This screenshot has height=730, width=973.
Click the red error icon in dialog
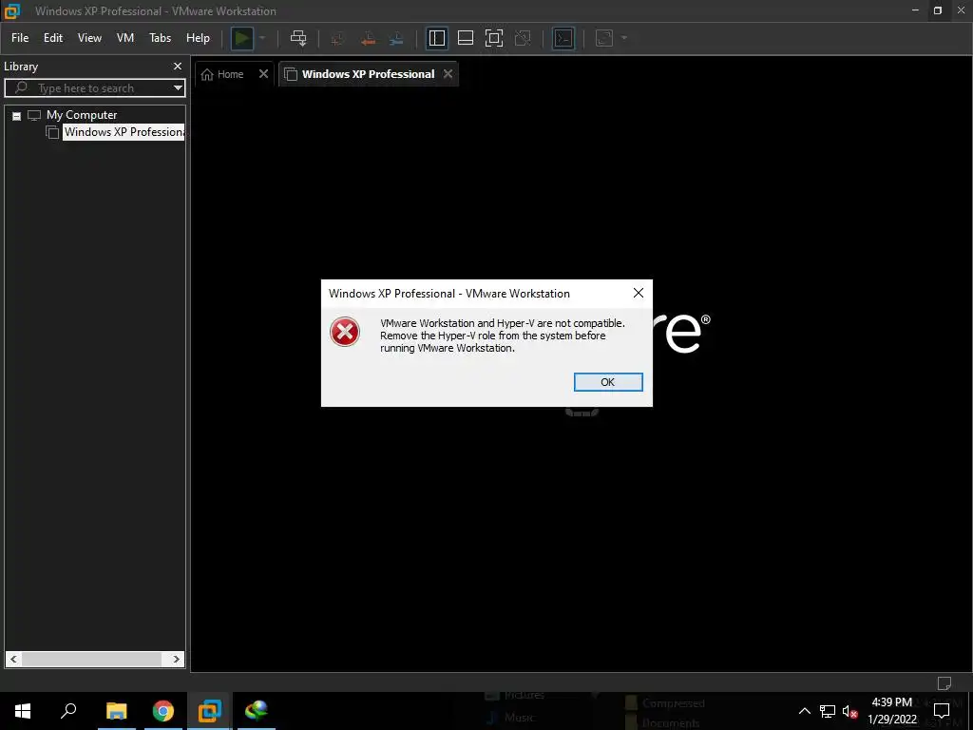coord(345,332)
